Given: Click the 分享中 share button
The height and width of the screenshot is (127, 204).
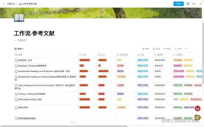Looking at the screenshot, I should click(x=178, y=4).
